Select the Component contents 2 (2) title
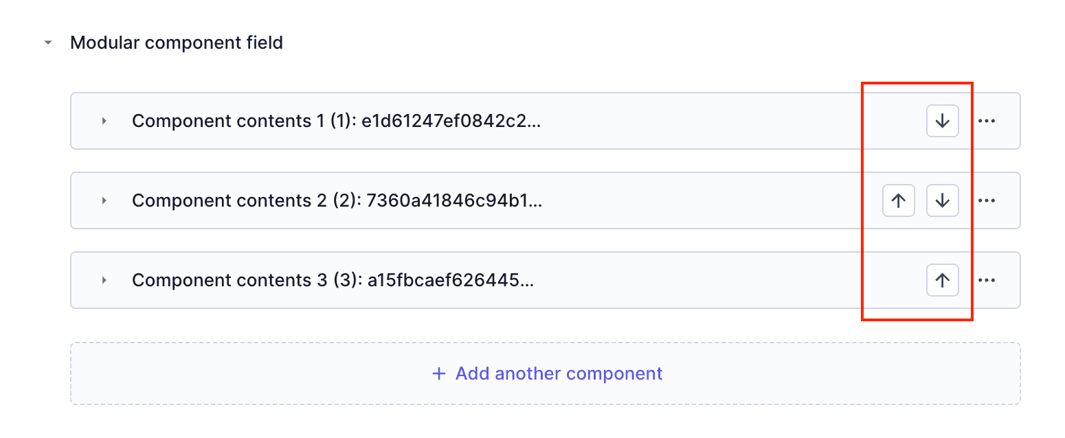Screen dimensions: 1065x438 point(244,200)
